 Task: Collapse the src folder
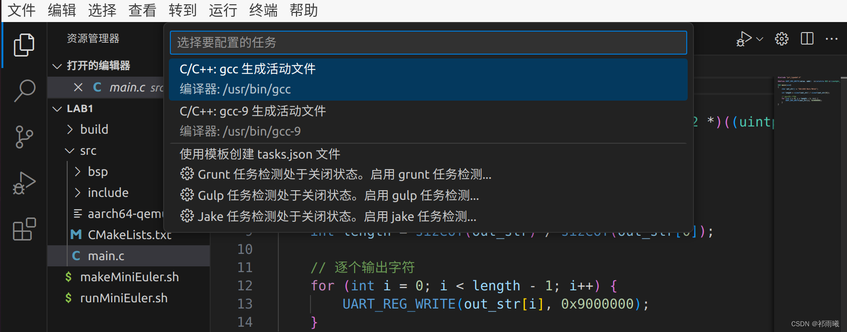[70, 151]
